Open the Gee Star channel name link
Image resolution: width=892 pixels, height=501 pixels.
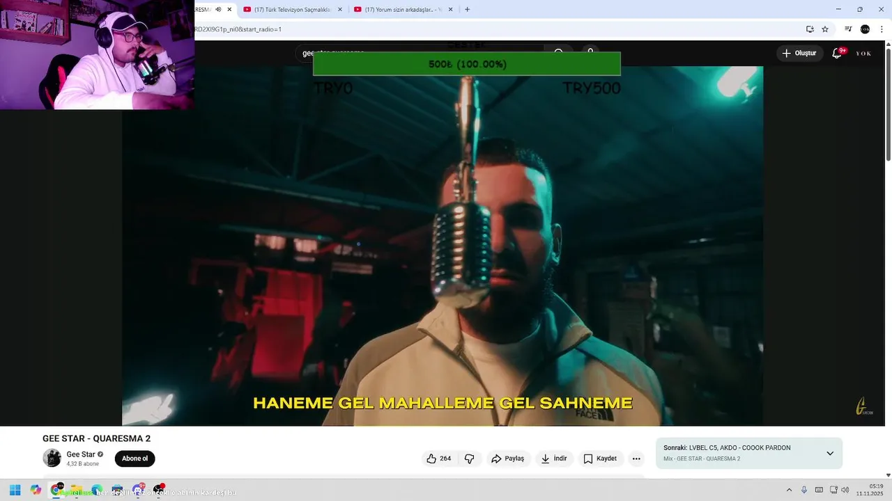tap(81, 454)
